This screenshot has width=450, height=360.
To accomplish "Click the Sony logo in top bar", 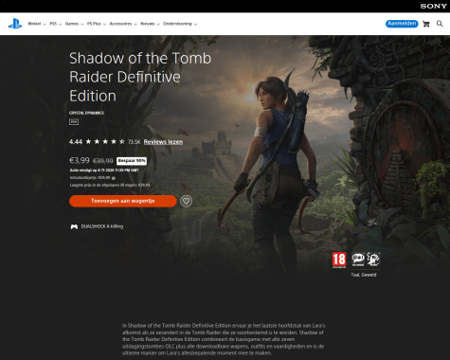I will pos(433,6).
